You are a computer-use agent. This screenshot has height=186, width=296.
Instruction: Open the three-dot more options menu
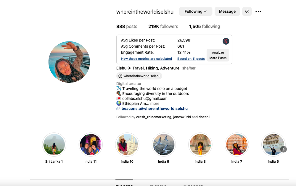(x=258, y=12)
